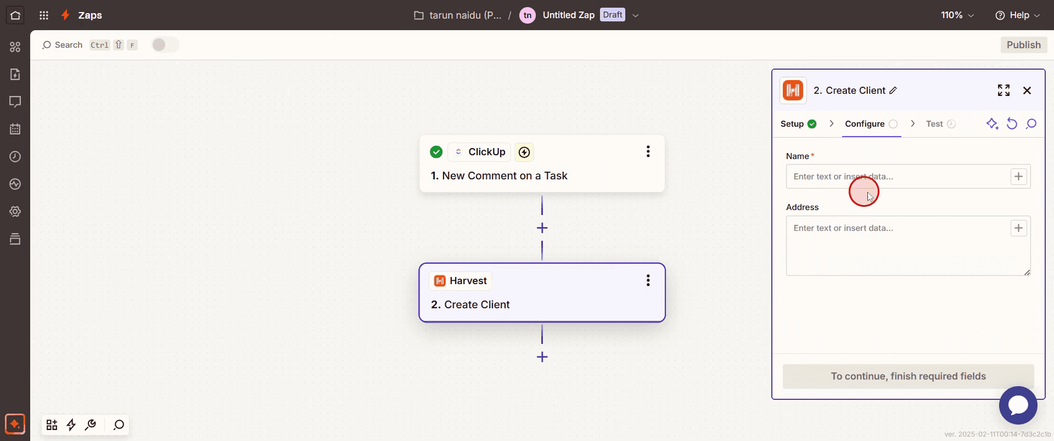This screenshot has width=1054, height=441.
Task: Open the sidebar settings gear icon
Action: [15, 211]
